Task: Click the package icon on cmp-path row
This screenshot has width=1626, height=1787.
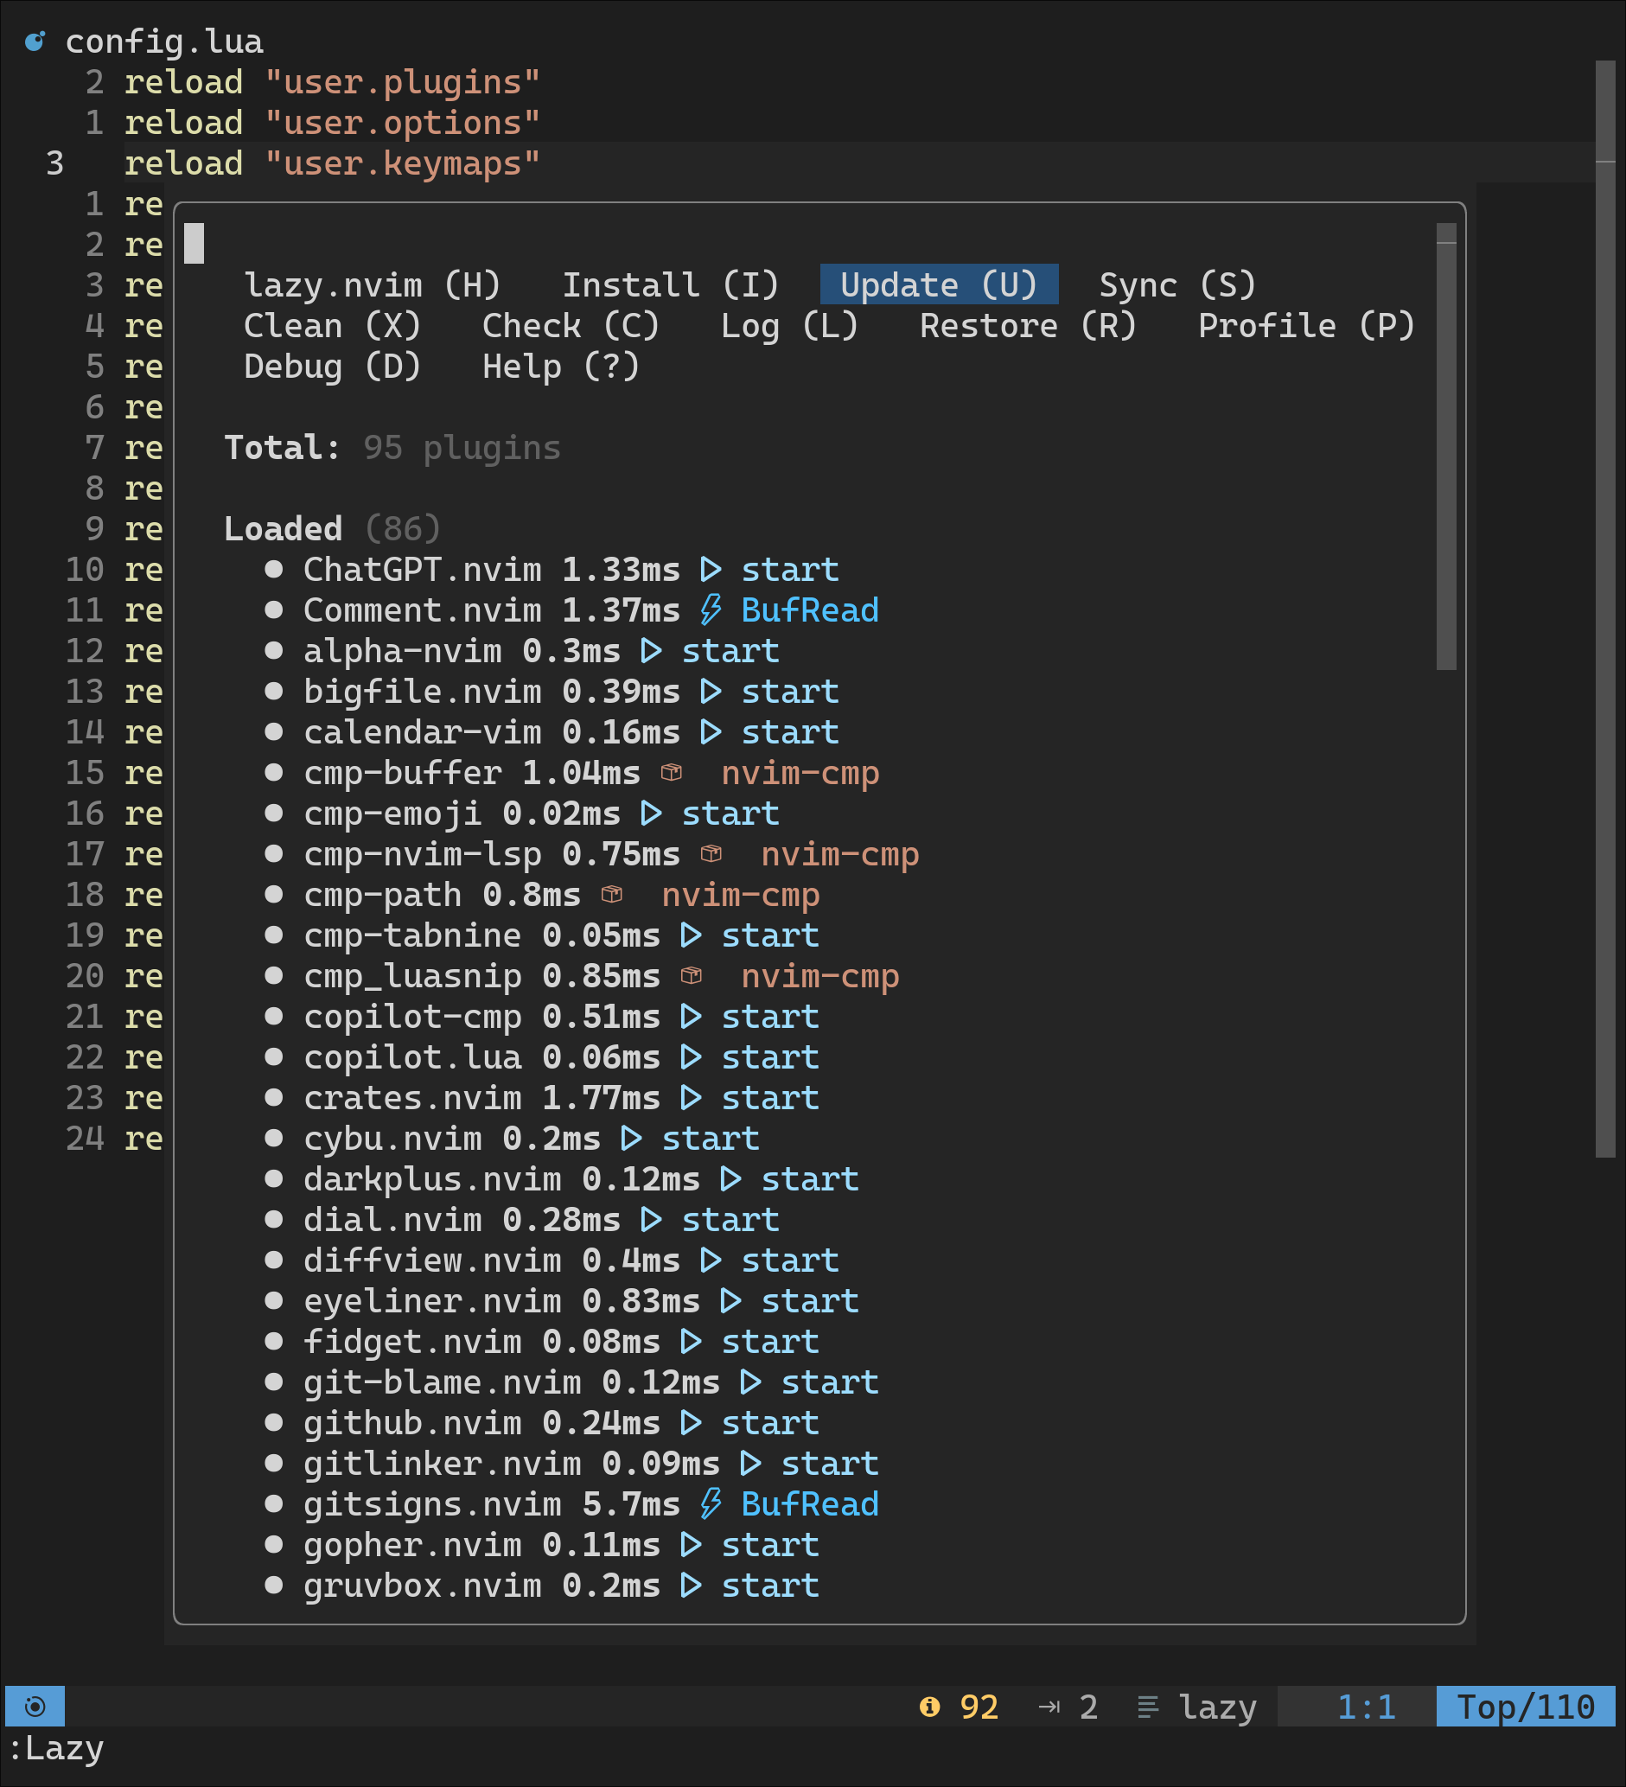Action: pos(611,895)
